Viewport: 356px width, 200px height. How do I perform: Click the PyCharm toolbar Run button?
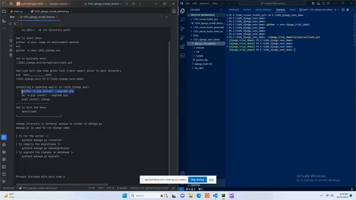[127, 4]
